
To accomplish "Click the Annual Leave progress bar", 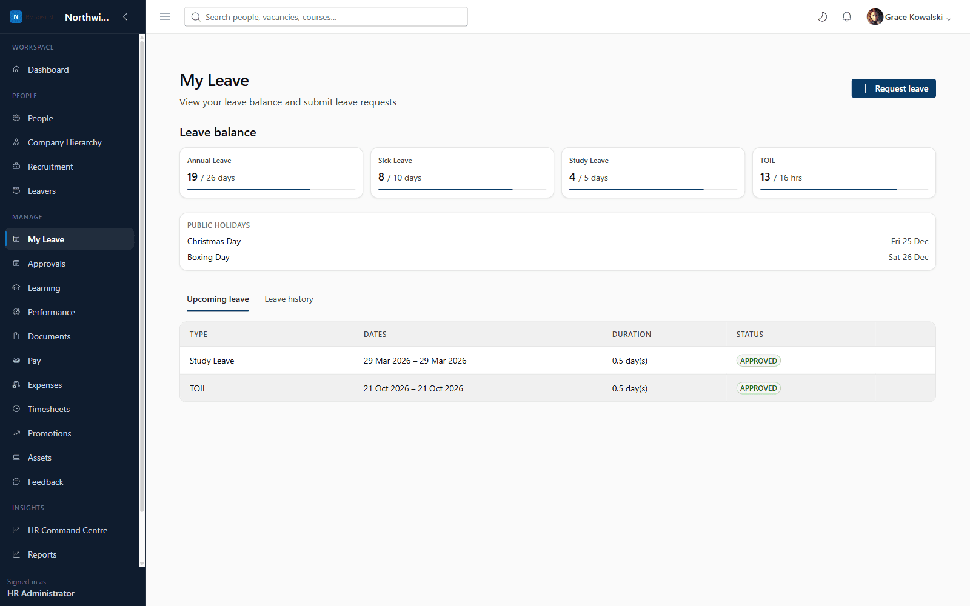I will tap(271, 190).
